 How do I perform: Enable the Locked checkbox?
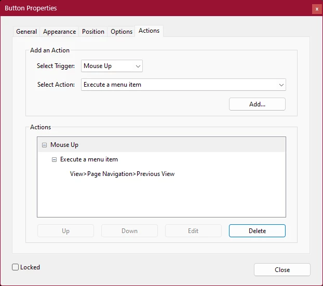(x=15, y=267)
